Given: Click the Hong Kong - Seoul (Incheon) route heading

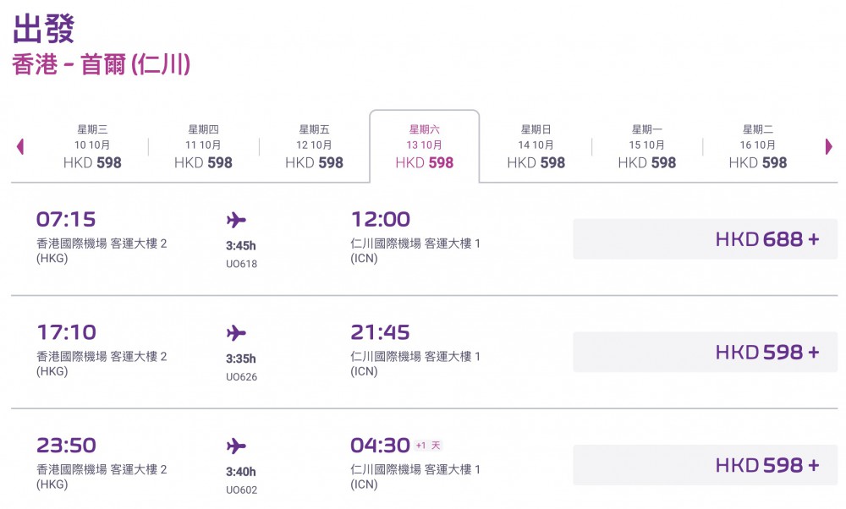Looking at the screenshot, I should (x=102, y=65).
